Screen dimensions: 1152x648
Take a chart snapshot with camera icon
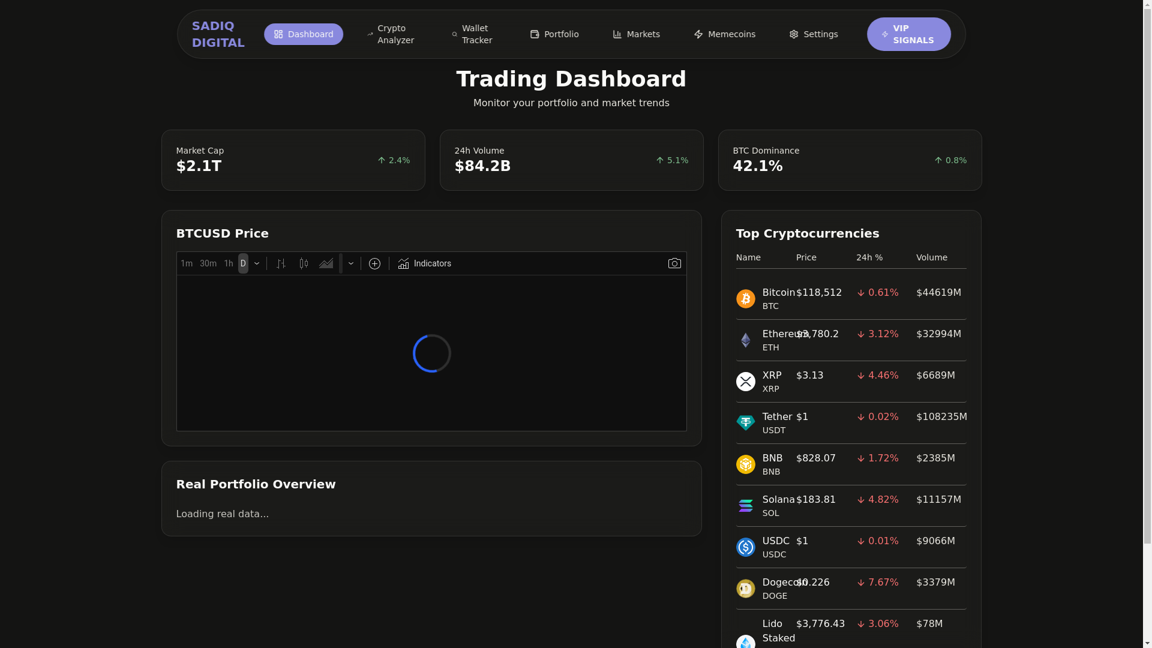[x=674, y=263]
